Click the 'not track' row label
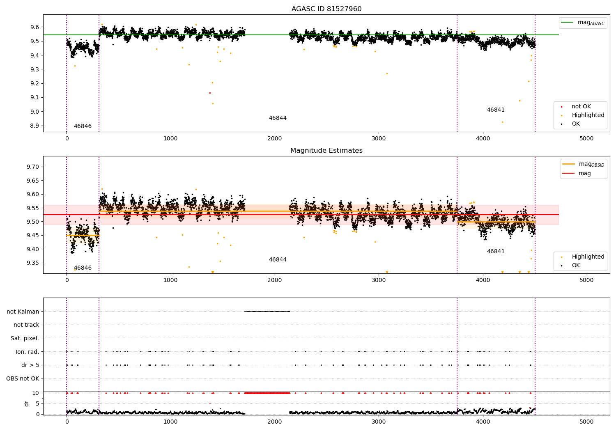 pos(26,325)
